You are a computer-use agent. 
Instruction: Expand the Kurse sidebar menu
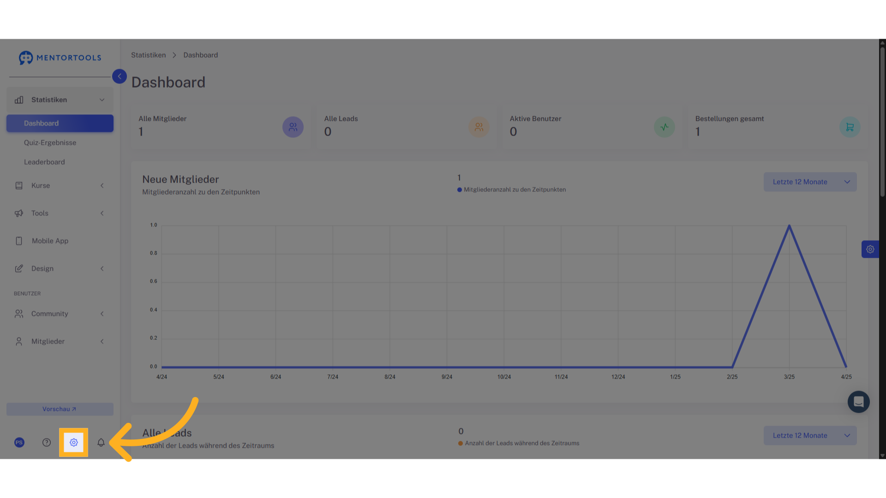pyautogui.click(x=60, y=186)
